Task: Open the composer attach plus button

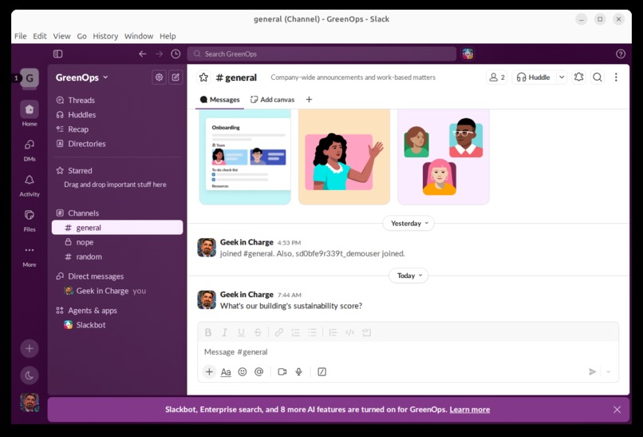Action: pos(209,371)
